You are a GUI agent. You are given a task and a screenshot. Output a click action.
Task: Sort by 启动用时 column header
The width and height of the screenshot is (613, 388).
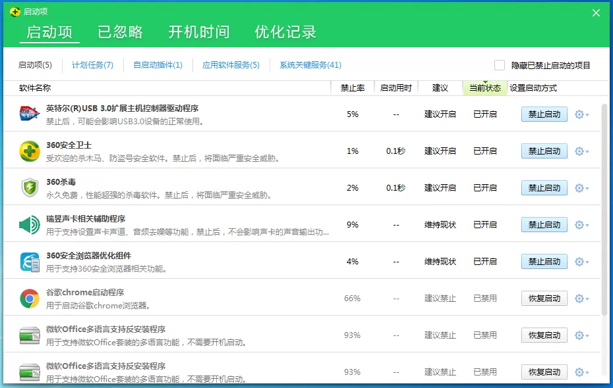point(395,87)
